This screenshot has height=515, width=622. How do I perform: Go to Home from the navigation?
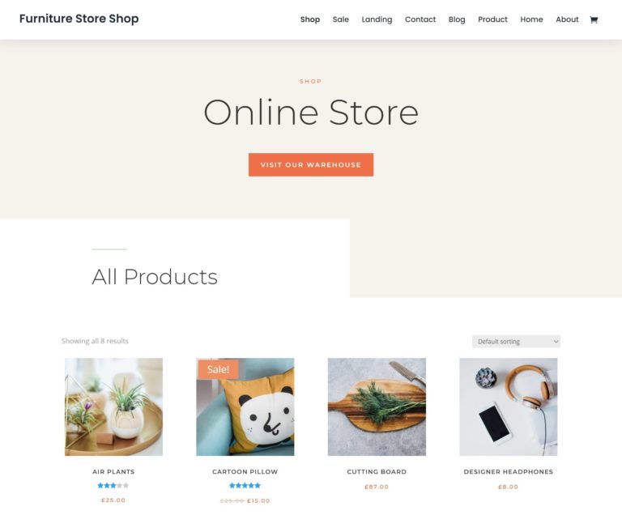(x=531, y=19)
